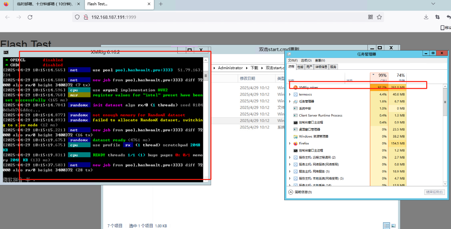Maximize the XMRig 6.16.2 console window
This screenshot has height=229, width=451.
click(x=190, y=50)
